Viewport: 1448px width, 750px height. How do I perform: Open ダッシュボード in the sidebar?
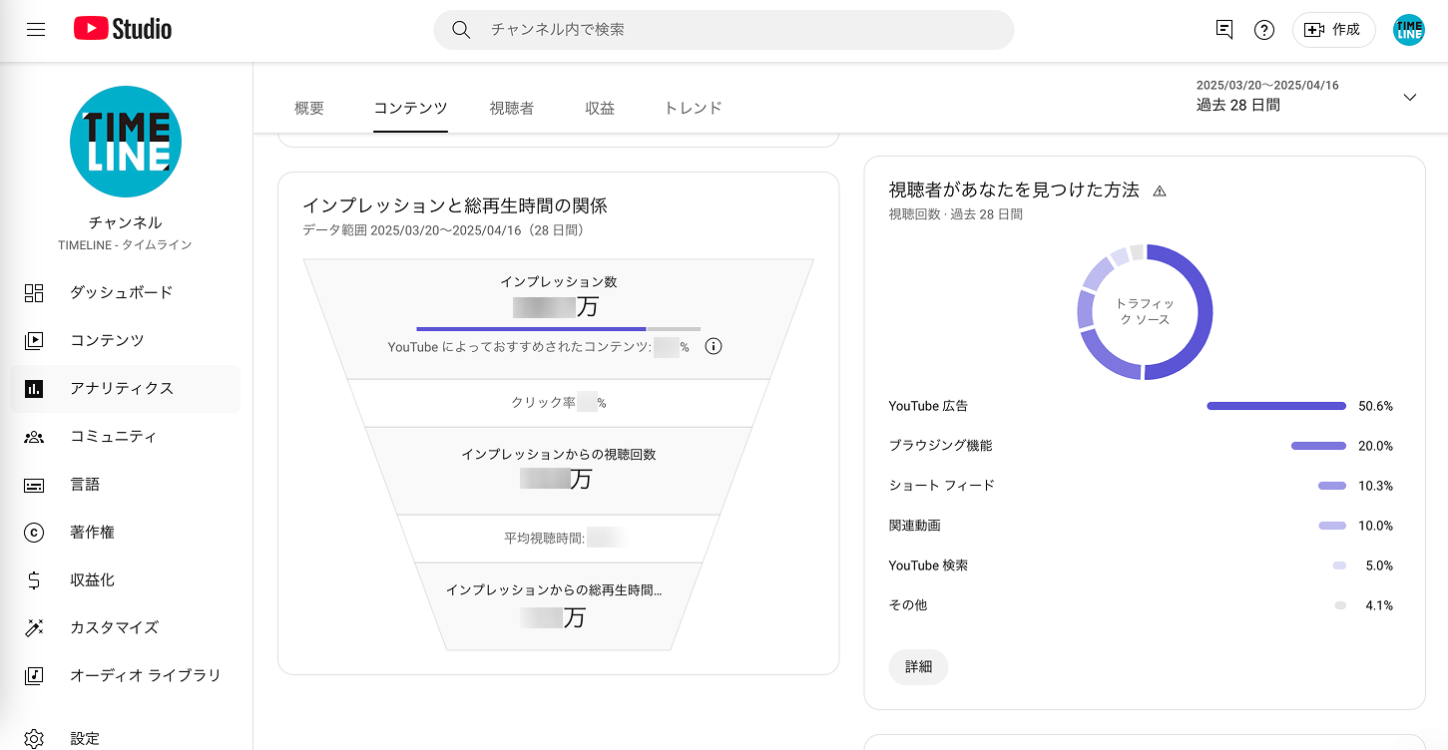126,293
